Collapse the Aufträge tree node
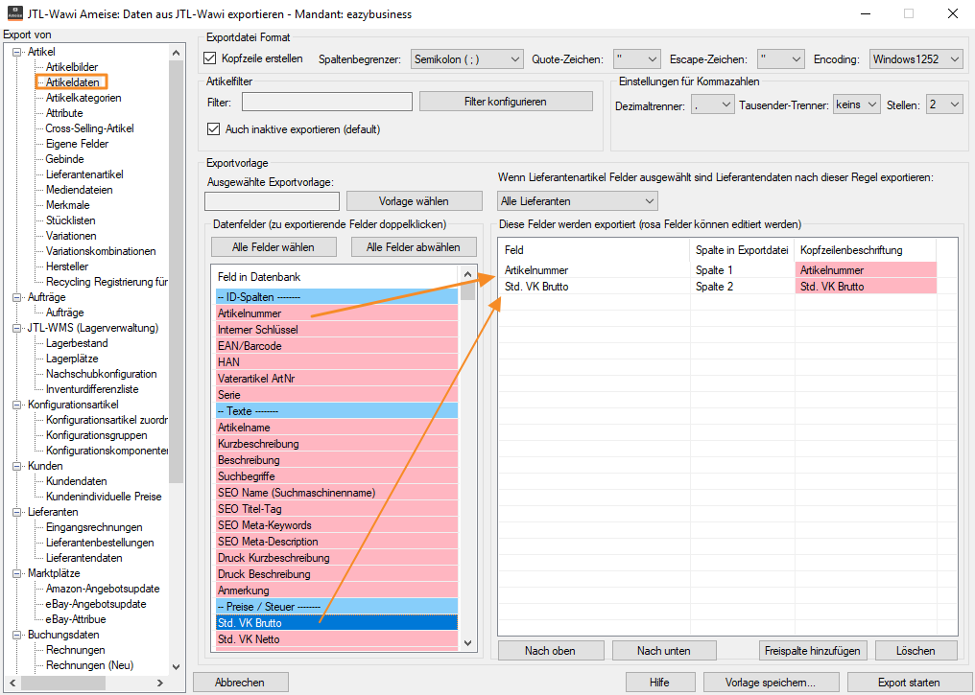975x695 pixels. click(16, 297)
